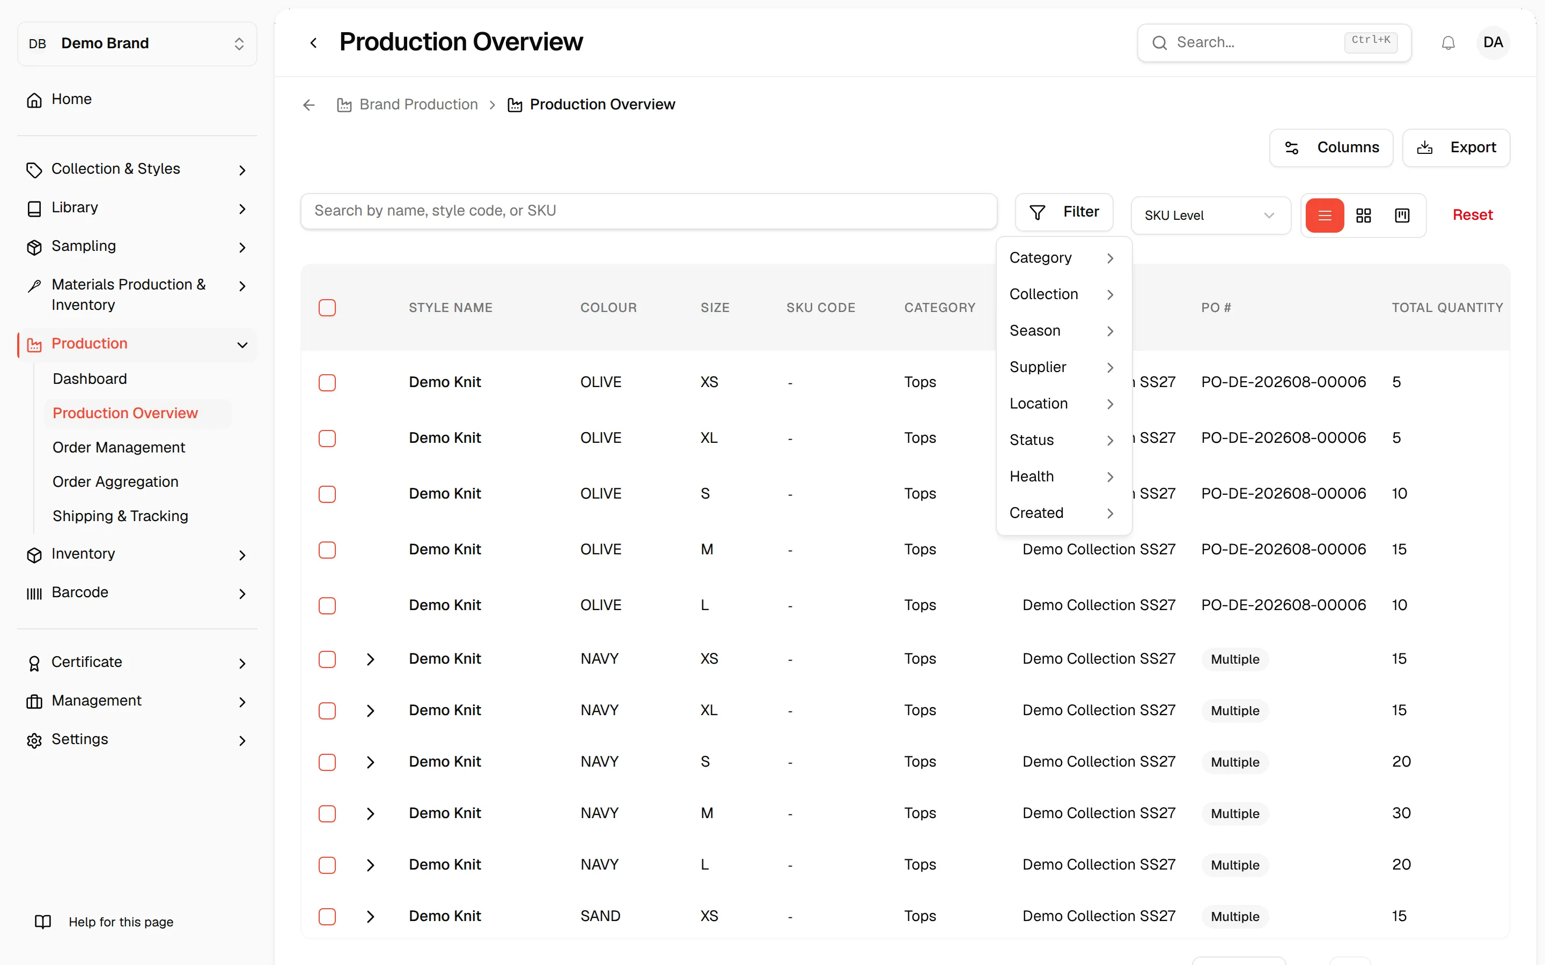Open the DA user avatar
This screenshot has height=965, width=1545.
click(1492, 43)
